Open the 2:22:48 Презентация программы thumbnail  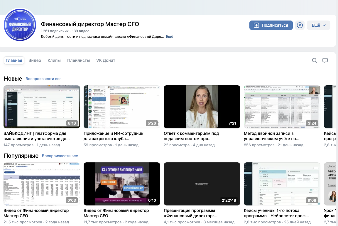point(202,184)
